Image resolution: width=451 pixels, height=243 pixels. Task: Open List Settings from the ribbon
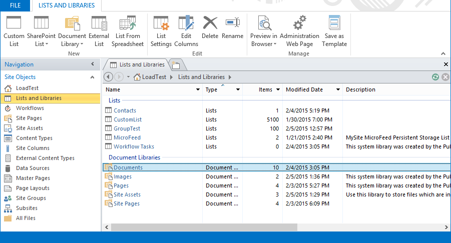coord(161,23)
